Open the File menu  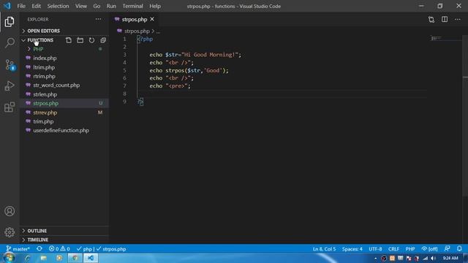[x=21, y=6]
